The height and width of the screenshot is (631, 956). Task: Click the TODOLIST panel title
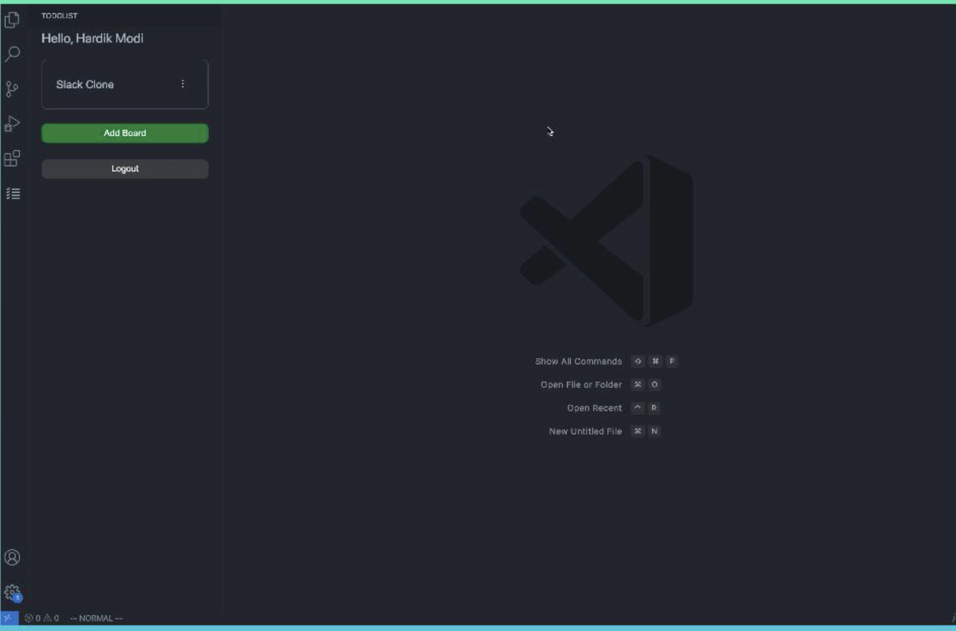point(59,16)
